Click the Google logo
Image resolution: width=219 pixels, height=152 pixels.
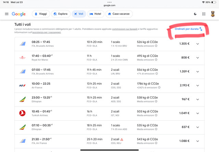tap(18, 14)
